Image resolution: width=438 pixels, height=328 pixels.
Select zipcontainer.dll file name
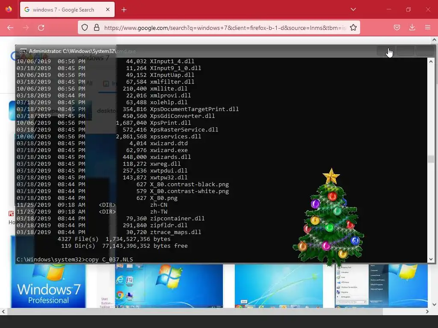[x=178, y=219]
